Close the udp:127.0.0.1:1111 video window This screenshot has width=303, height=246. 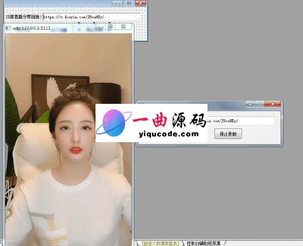123,27
